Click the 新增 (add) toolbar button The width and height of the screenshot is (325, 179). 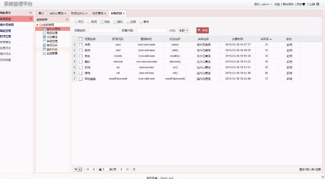[92, 22]
